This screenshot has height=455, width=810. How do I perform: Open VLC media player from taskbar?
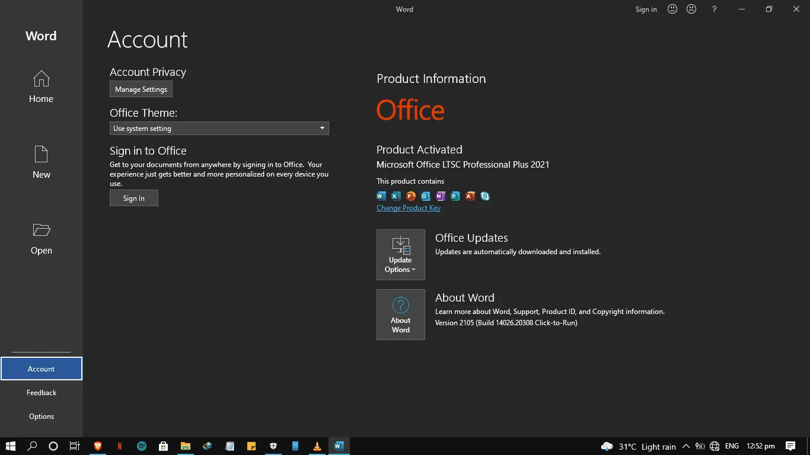[x=317, y=446]
